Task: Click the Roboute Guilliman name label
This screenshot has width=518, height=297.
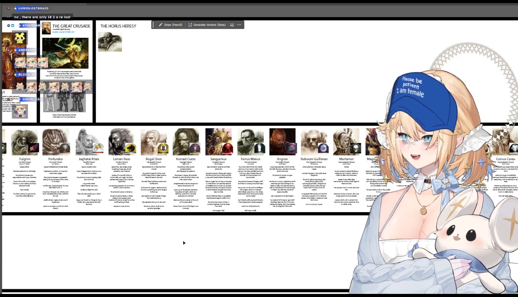Action: [x=314, y=159]
